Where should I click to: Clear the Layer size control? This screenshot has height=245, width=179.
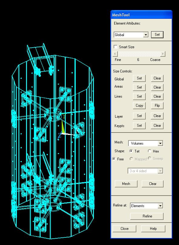(x=157, y=116)
